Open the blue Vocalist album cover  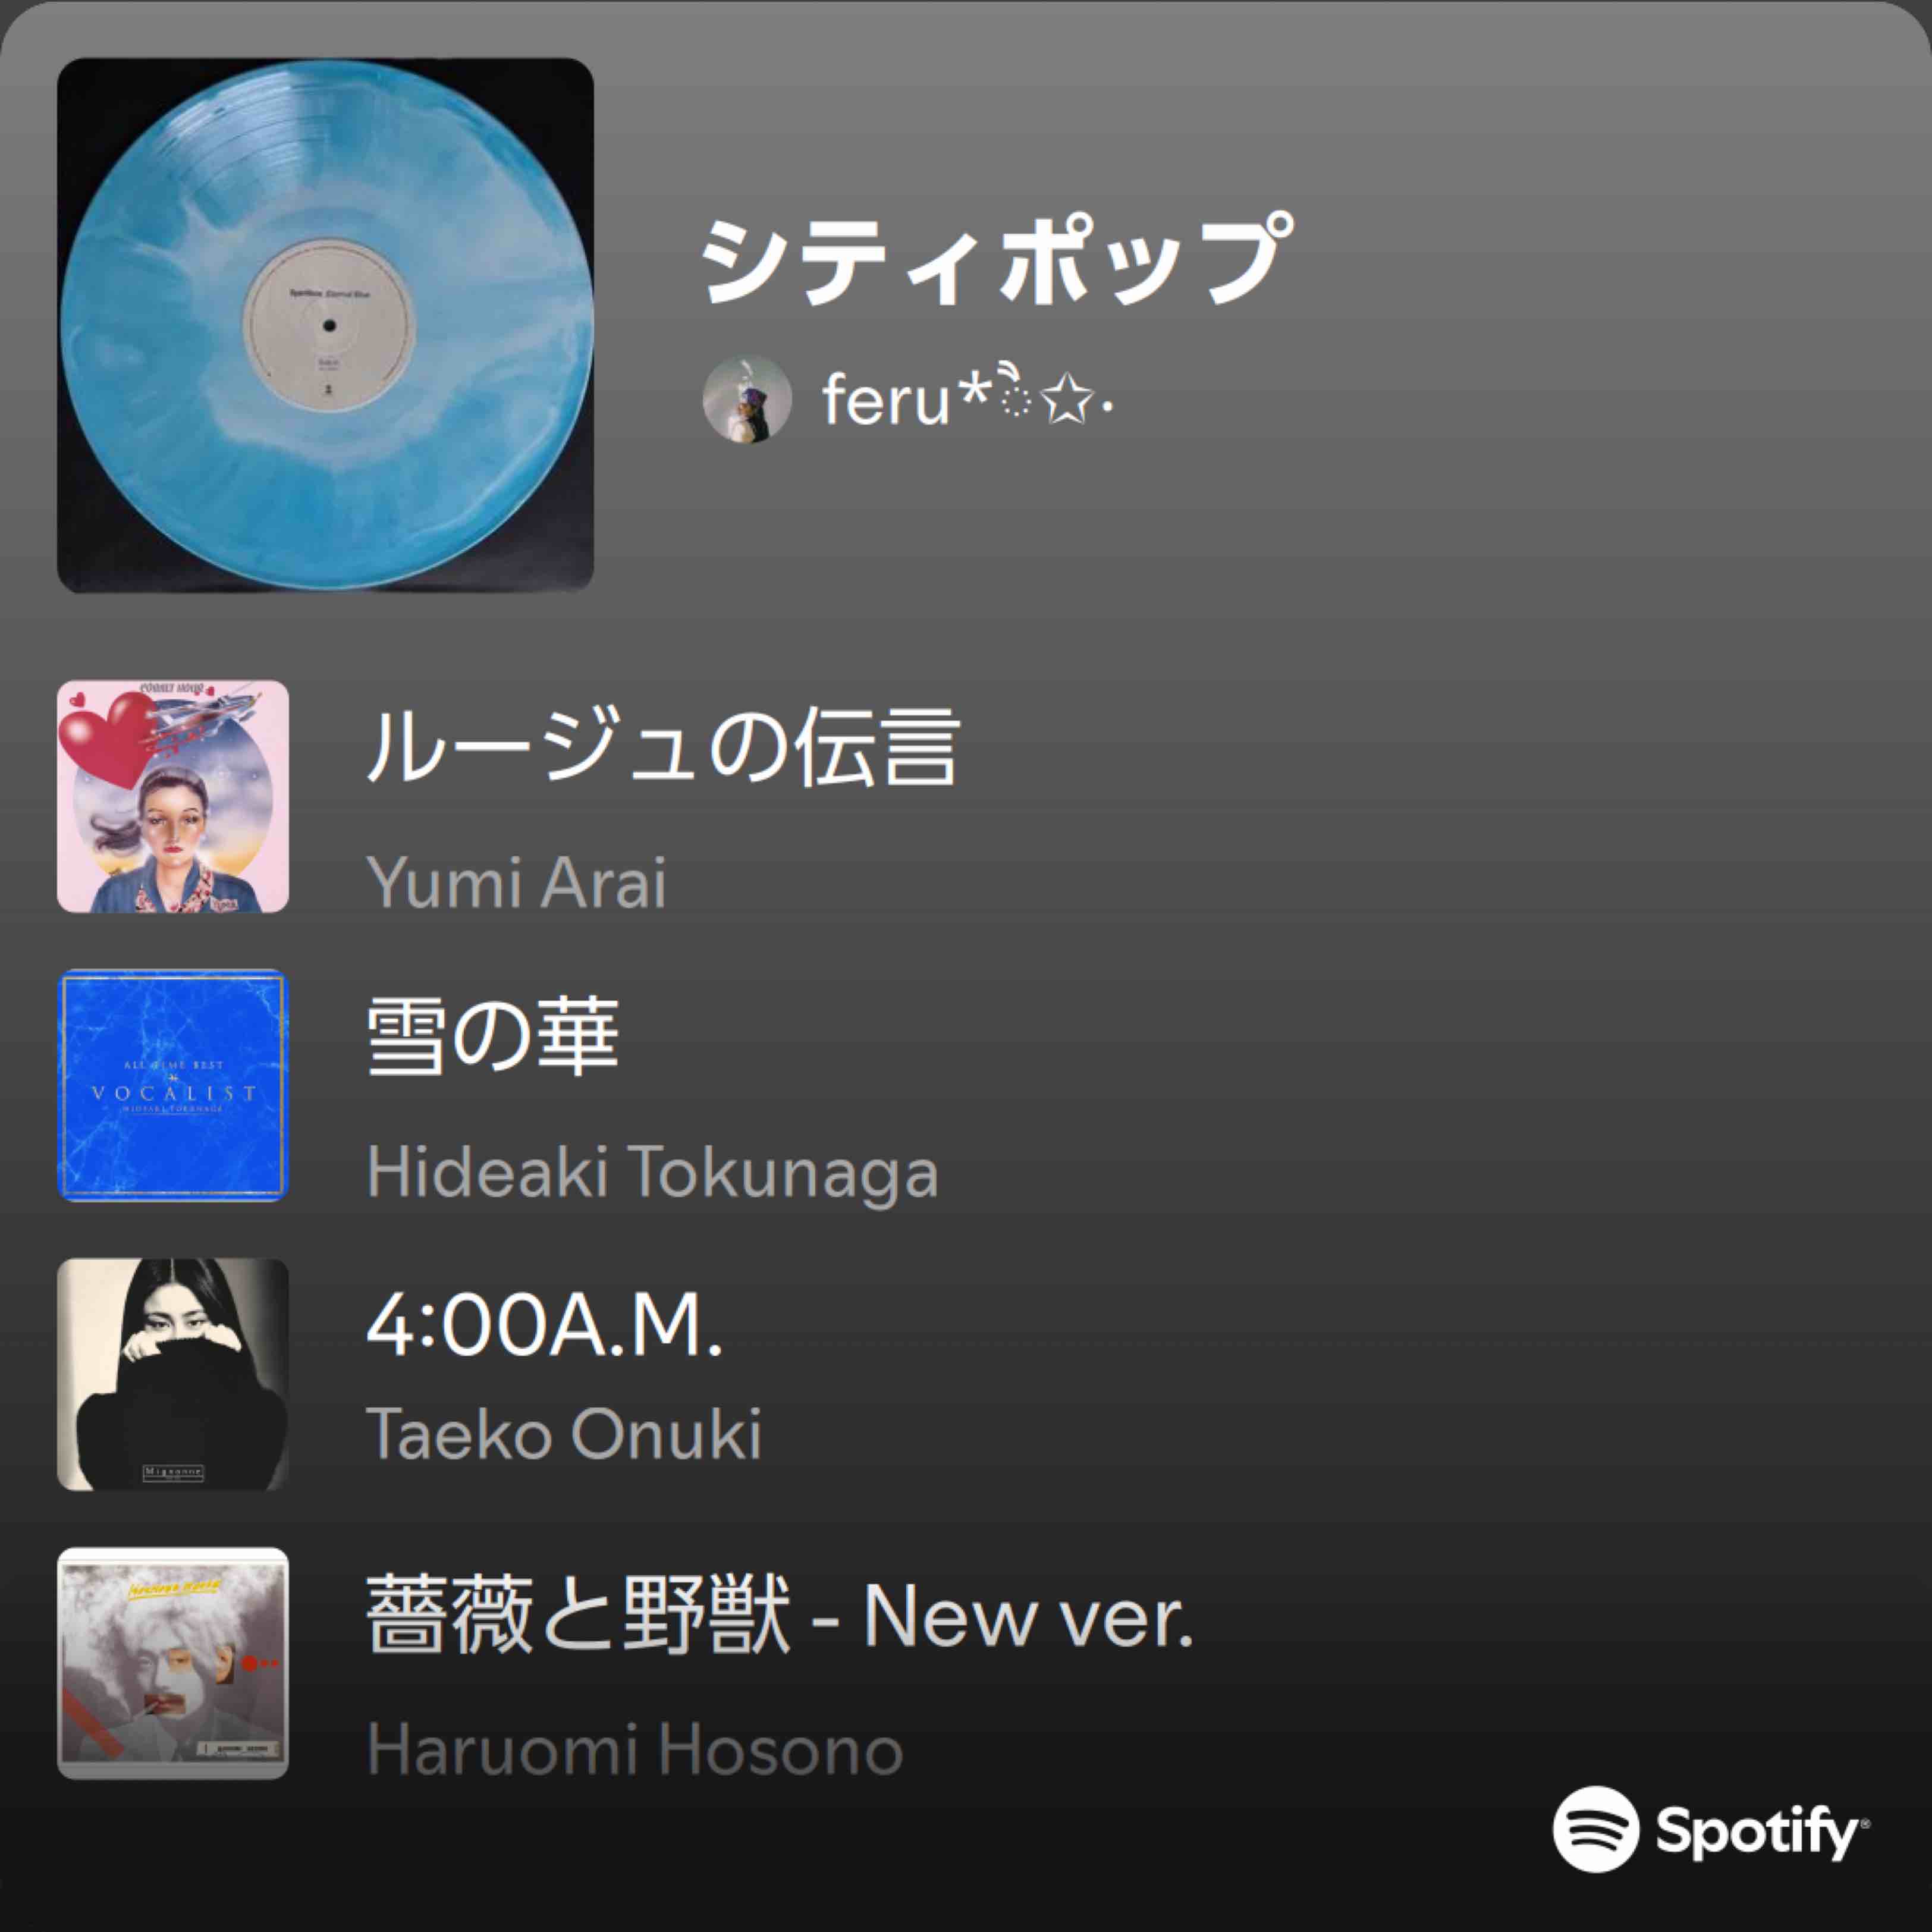click(173, 1085)
